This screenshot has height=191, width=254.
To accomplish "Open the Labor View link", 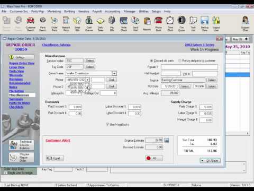I will point(17,67).
